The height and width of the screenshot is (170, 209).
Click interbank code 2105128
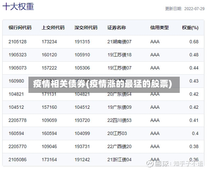point(18,42)
